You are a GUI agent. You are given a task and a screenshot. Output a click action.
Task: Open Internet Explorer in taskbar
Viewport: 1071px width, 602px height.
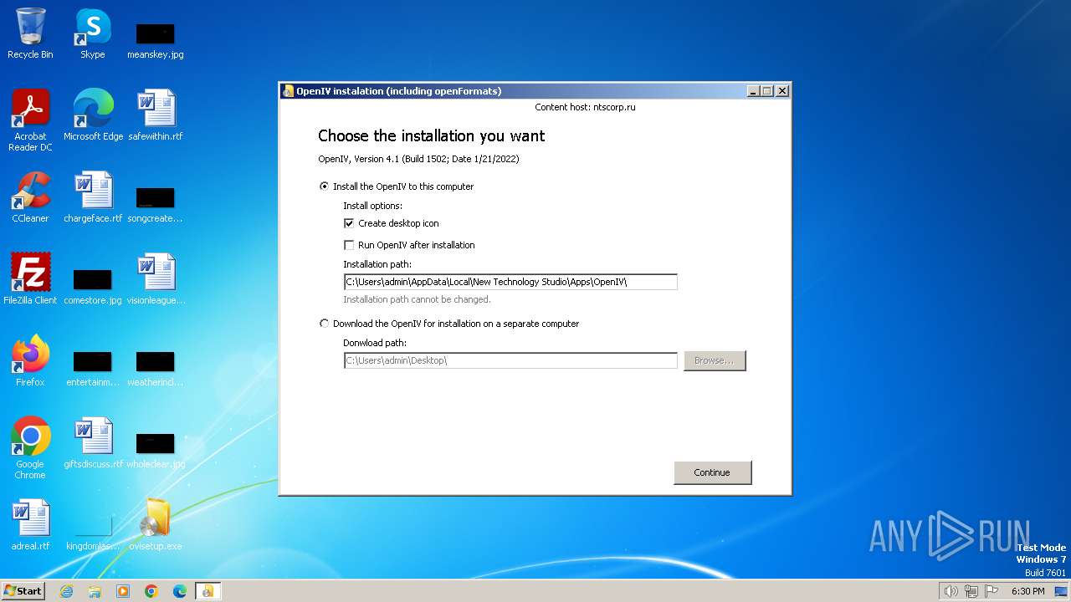pyautogui.click(x=66, y=591)
